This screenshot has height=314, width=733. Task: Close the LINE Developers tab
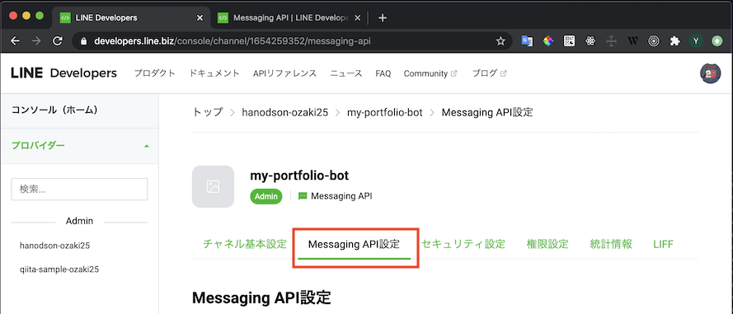(200, 18)
